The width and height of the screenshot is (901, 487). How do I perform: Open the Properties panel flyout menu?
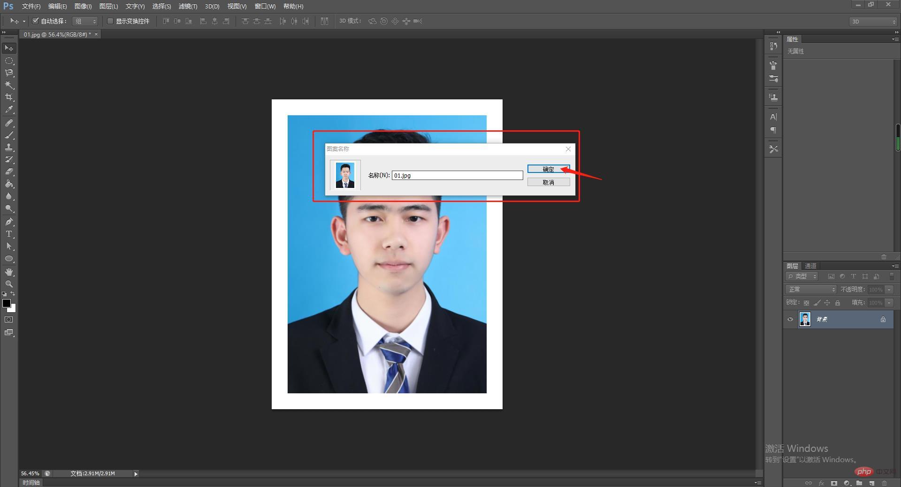click(895, 39)
